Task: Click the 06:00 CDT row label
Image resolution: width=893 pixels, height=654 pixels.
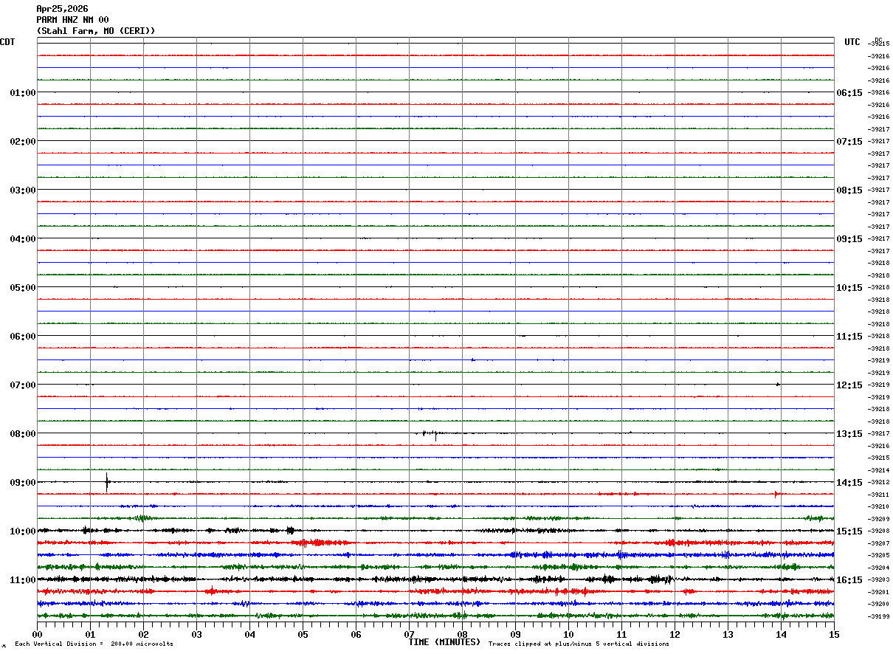Action: (x=22, y=337)
